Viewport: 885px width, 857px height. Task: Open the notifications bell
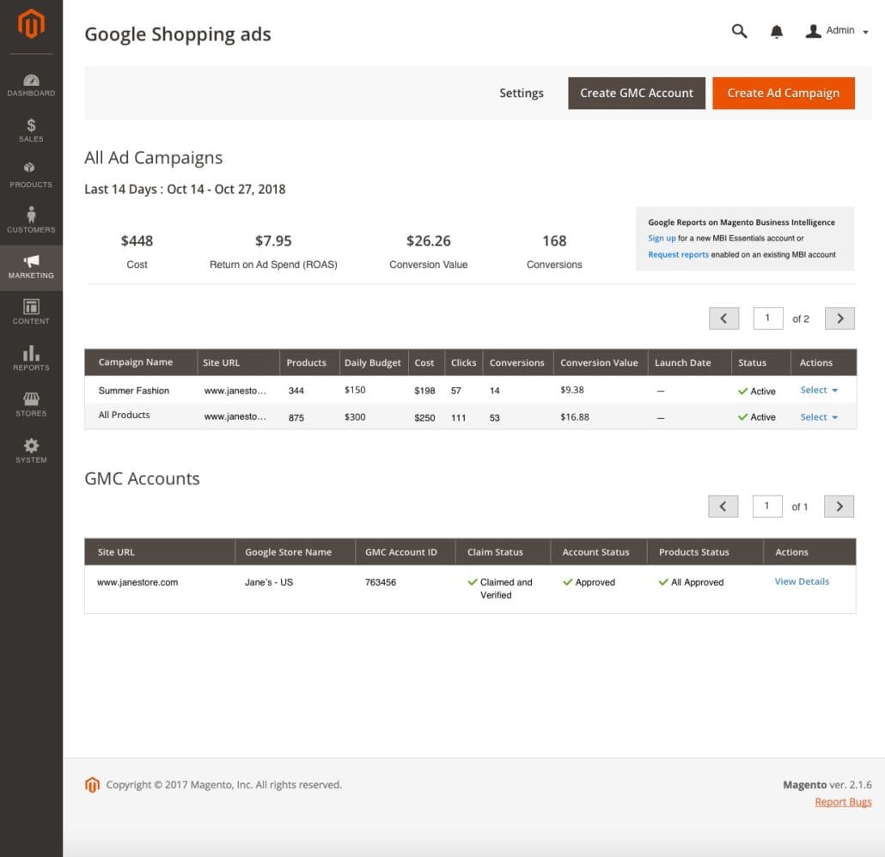click(777, 32)
